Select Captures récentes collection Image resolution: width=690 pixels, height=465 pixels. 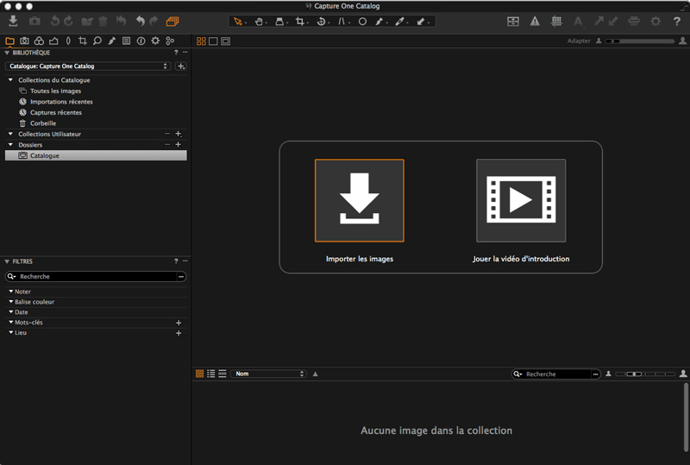tap(56, 112)
